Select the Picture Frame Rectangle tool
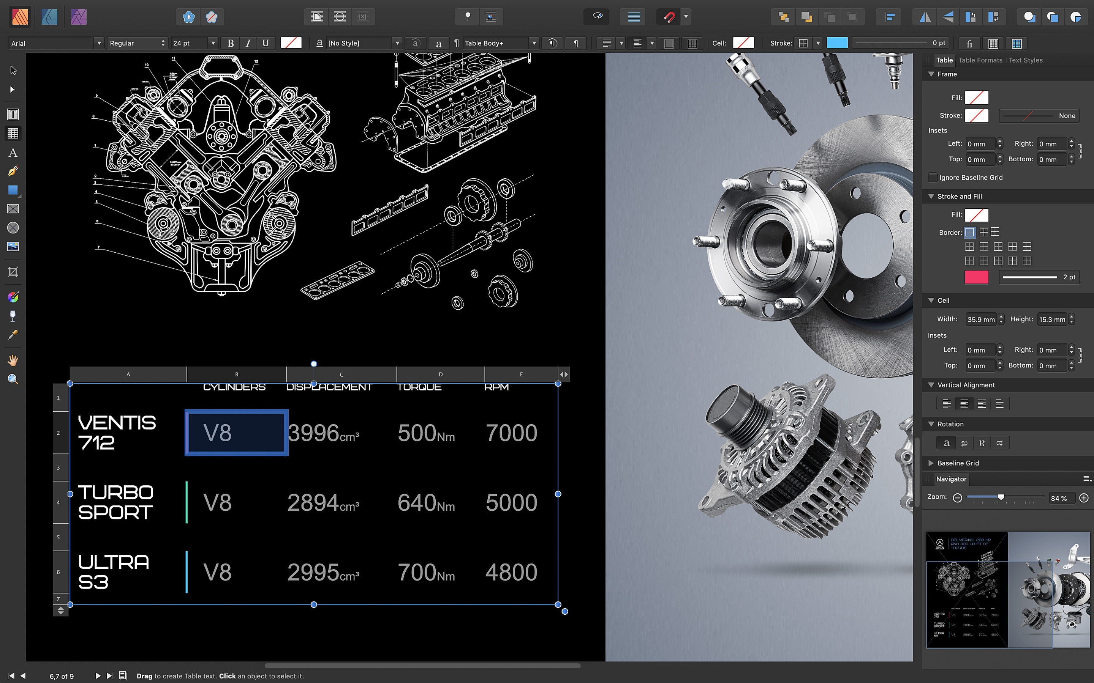 click(x=13, y=209)
